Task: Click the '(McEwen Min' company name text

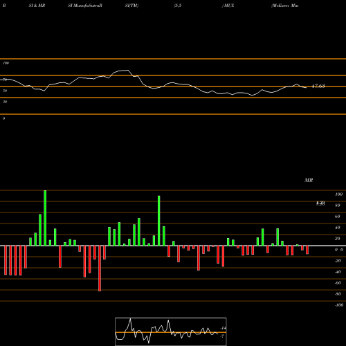Action: (285, 6)
